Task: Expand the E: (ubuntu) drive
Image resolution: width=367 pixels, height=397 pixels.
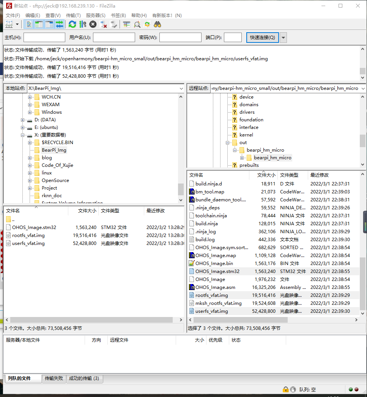Action: pyautogui.click(x=22, y=127)
